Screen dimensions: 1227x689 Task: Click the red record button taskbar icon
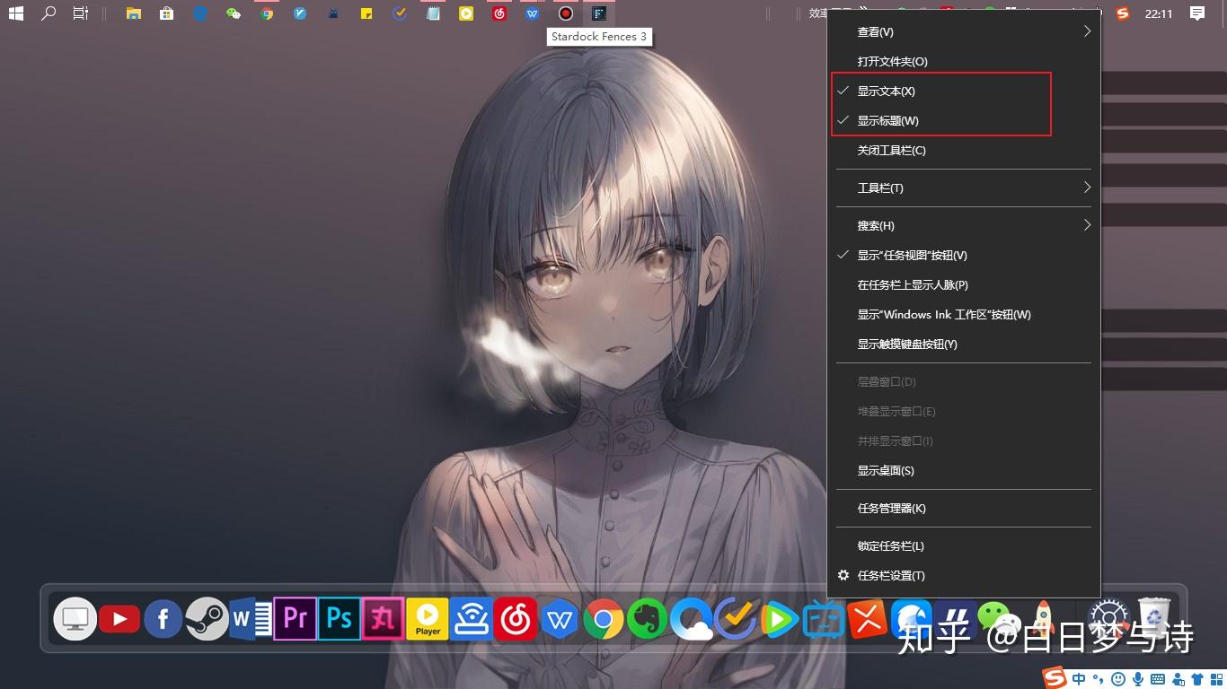coord(565,13)
